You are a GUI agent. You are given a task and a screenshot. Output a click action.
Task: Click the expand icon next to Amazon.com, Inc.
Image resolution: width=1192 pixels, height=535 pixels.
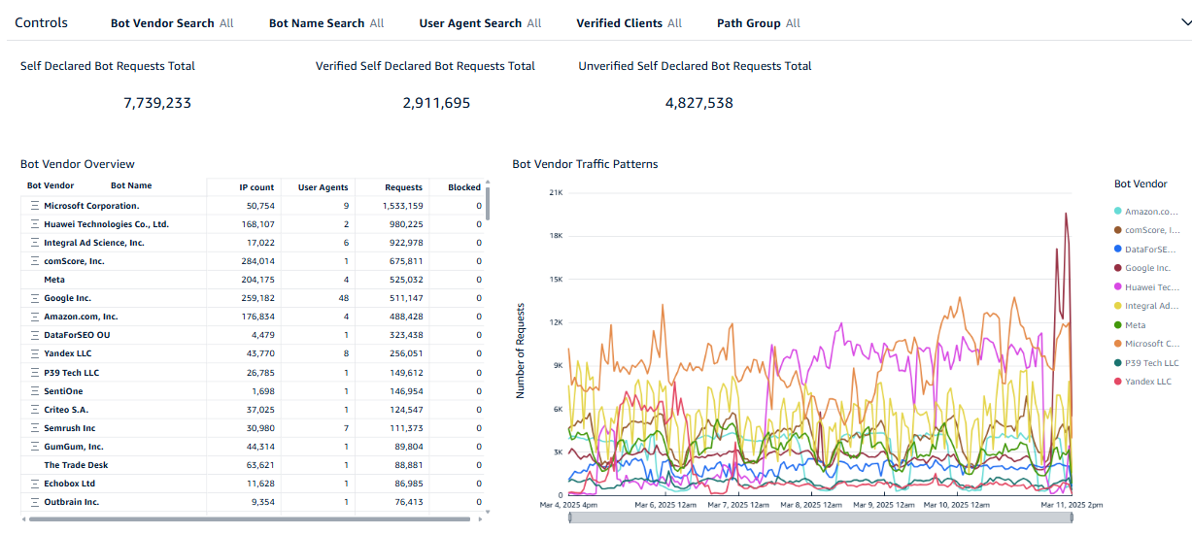[34, 318]
